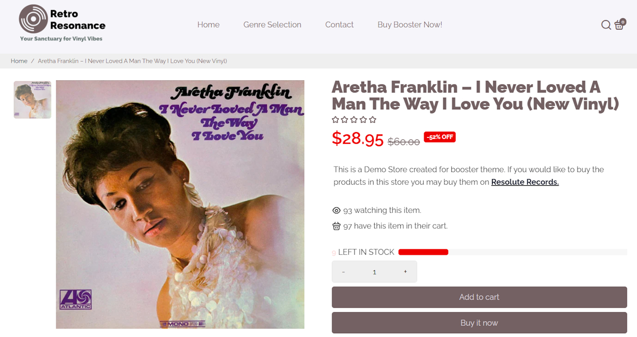637x337 pixels.
Task: Click the Buy it now button
Action: 479,323
